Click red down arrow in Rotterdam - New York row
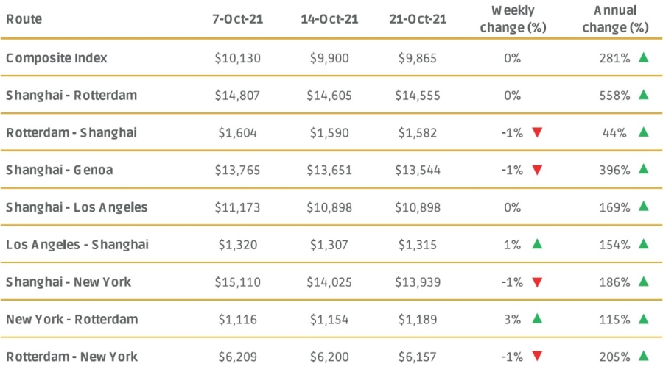 point(537,357)
